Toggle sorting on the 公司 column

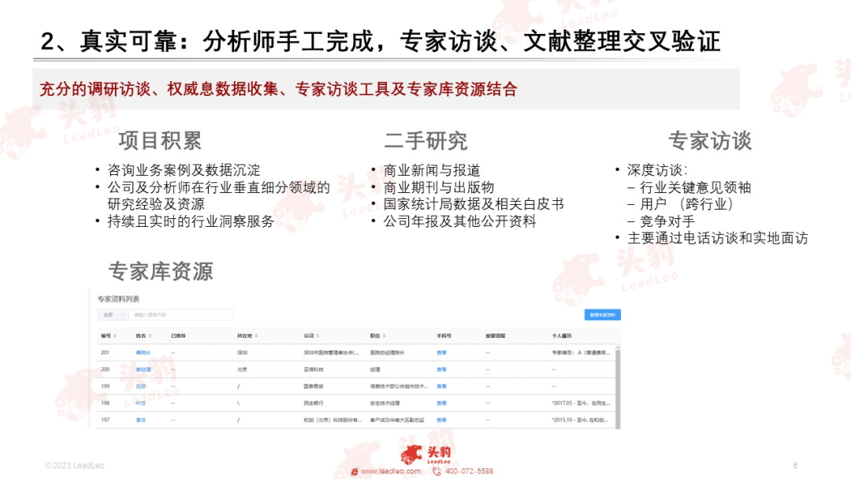point(318,336)
